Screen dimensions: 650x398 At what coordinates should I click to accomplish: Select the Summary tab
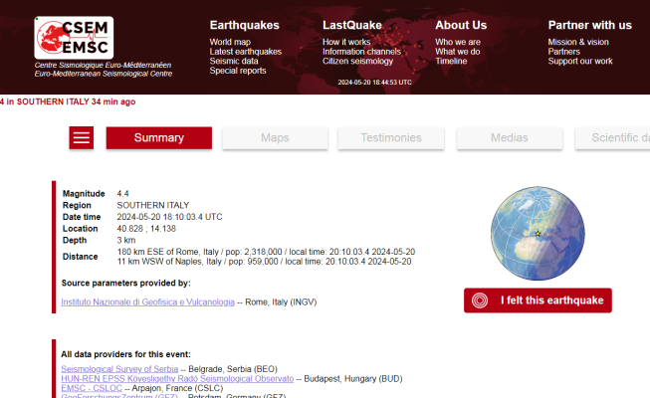click(x=158, y=138)
